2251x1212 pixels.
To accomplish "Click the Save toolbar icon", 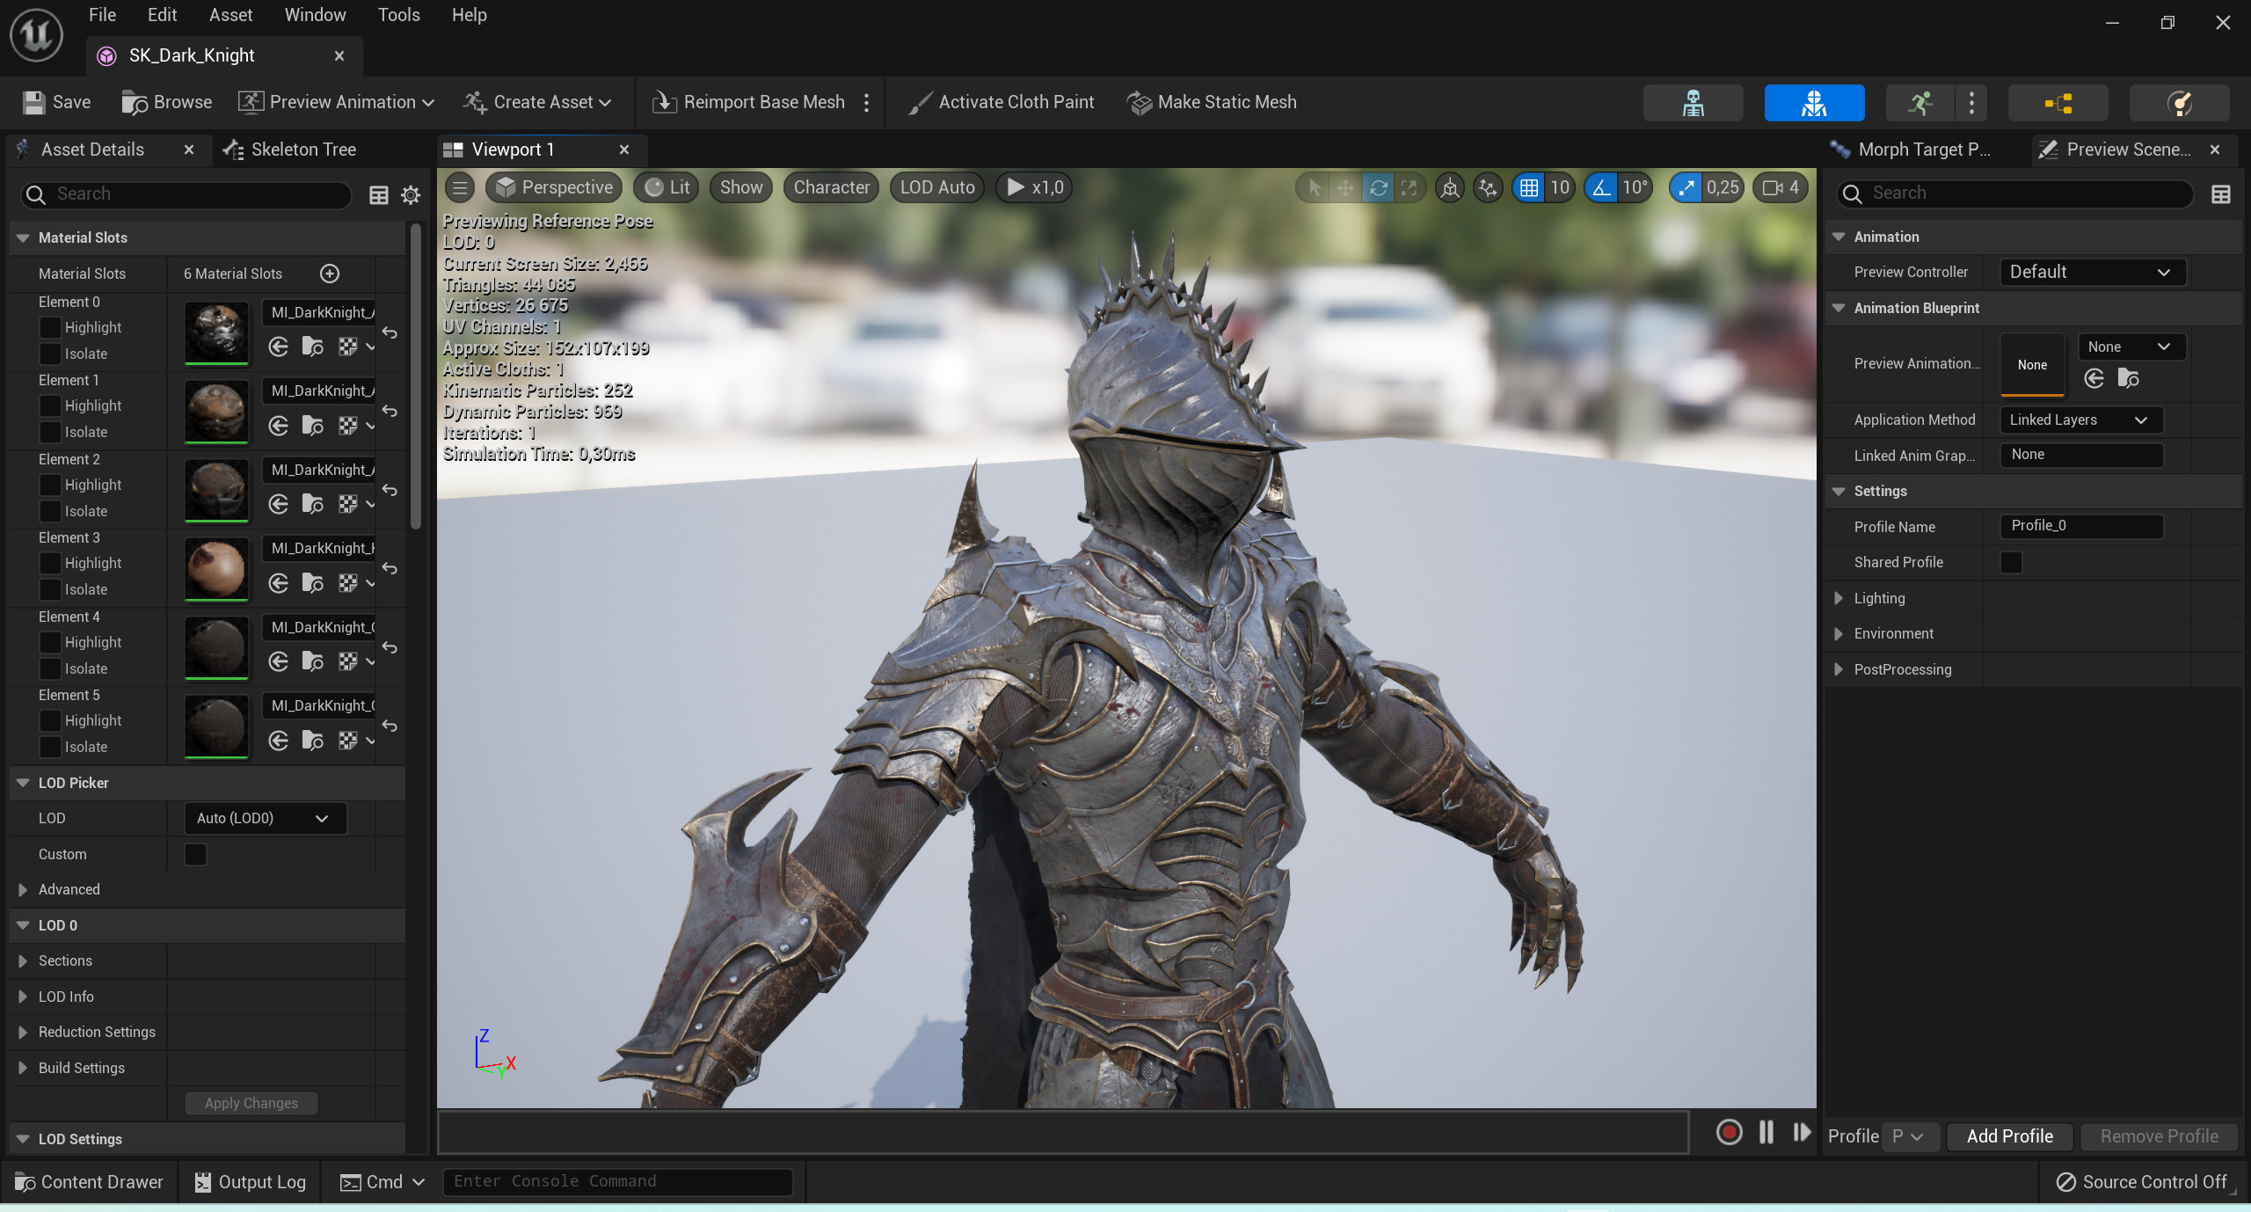I will pyautogui.click(x=34, y=103).
